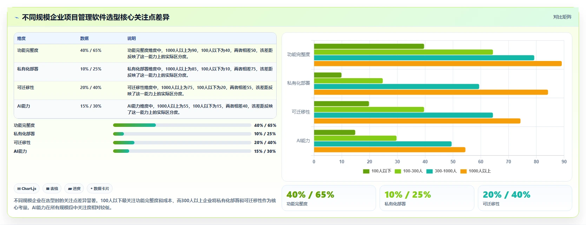Click the dark green 100人以下 bar for 私有化部署
586x225 pixels.
328,75
